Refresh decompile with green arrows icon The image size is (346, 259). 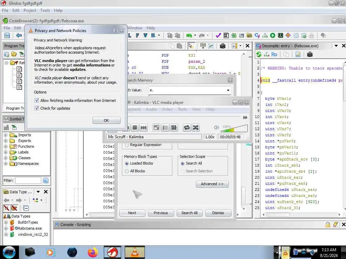(x=259, y=54)
